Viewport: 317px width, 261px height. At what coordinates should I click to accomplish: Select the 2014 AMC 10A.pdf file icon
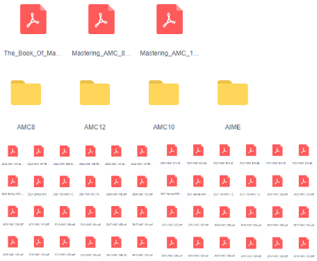[x=143, y=242]
